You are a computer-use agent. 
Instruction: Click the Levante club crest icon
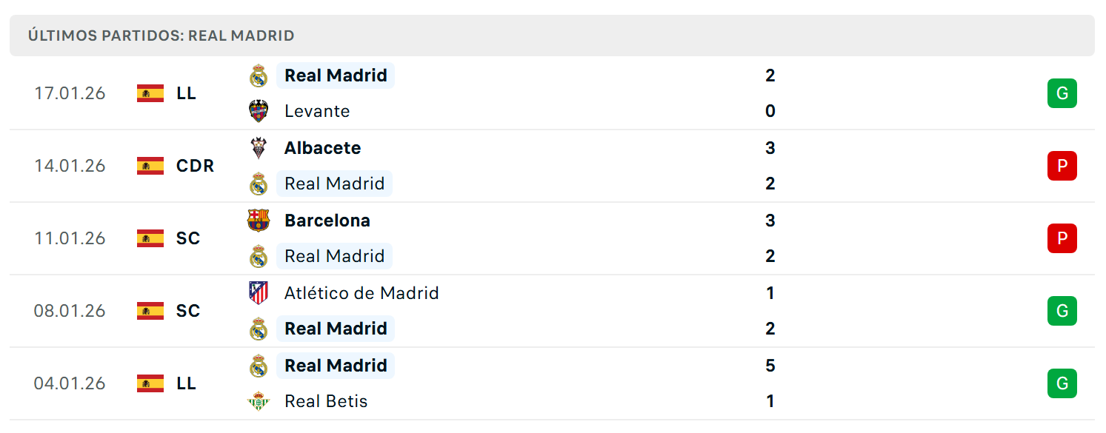point(258,111)
